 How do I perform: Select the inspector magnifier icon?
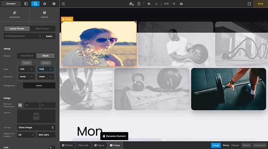tap(35, 3)
